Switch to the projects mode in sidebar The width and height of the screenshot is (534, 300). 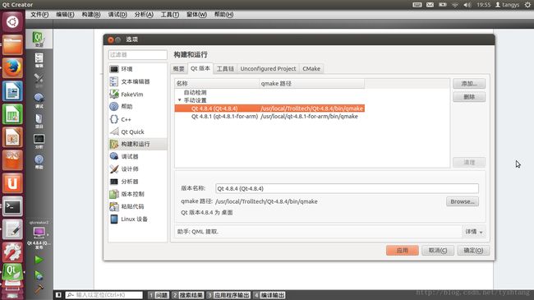point(39,121)
